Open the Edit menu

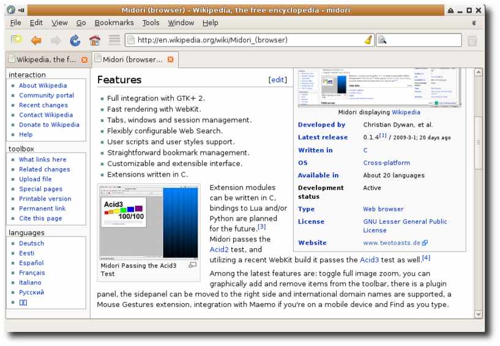(36, 23)
